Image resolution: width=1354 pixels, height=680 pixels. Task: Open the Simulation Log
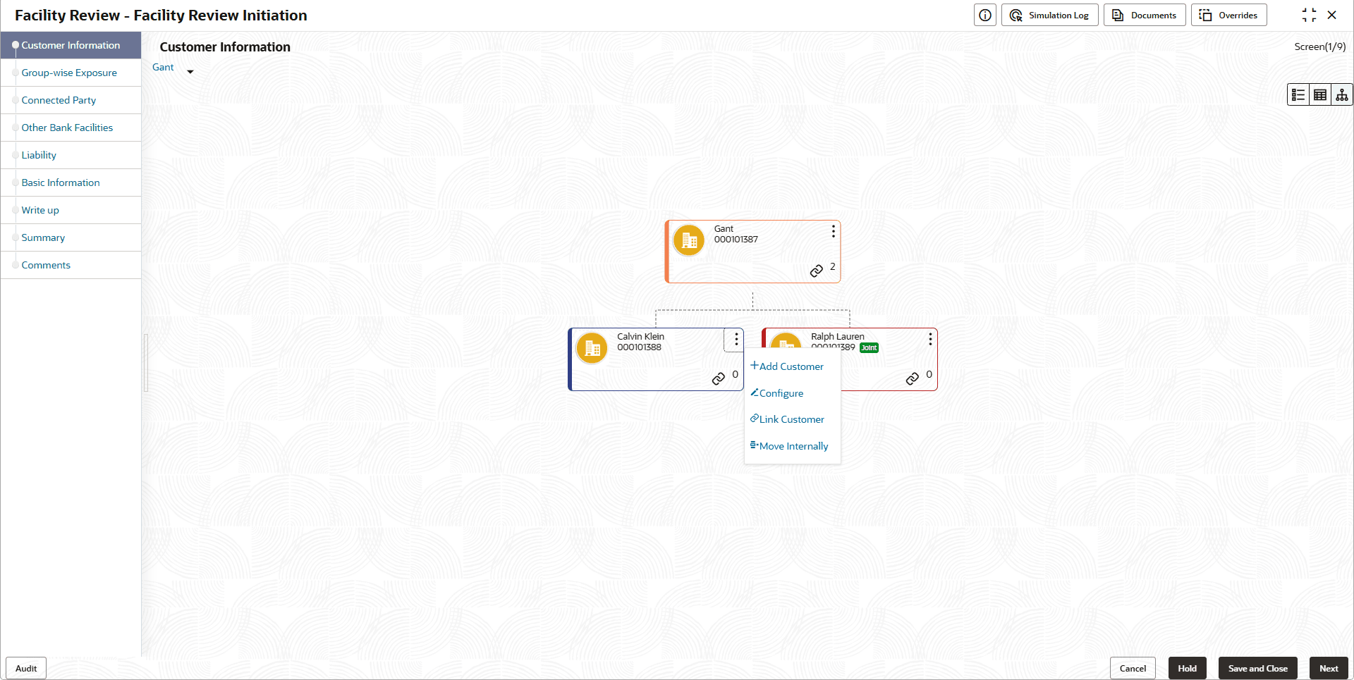(x=1050, y=16)
